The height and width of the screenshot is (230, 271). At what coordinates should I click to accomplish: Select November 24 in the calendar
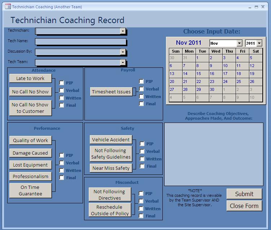coord(229,82)
